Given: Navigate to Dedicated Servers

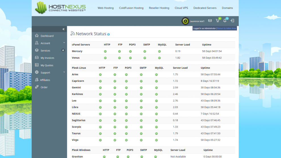Looking at the screenshot, I should (x=205, y=8).
